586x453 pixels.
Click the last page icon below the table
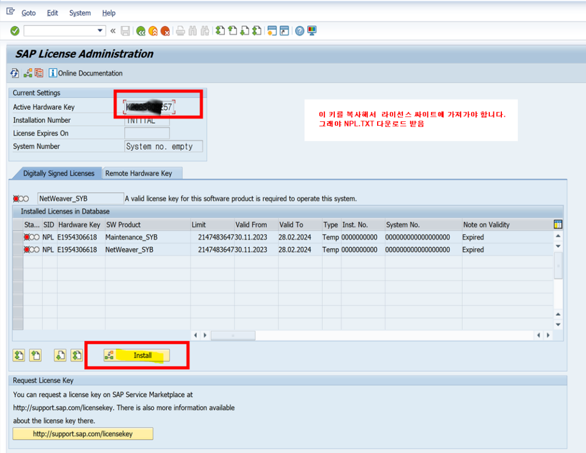click(x=77, y=355)
